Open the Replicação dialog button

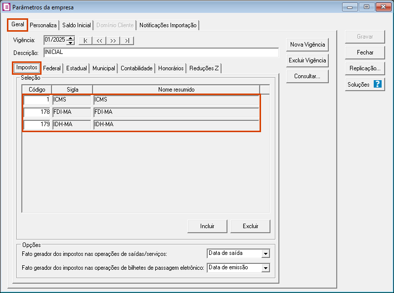pos(365,68)
